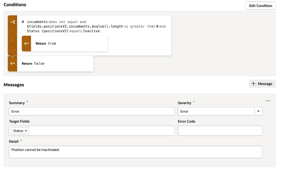
Task: Click the if-branch icon in condition block
Action: [x=12, y=22]
